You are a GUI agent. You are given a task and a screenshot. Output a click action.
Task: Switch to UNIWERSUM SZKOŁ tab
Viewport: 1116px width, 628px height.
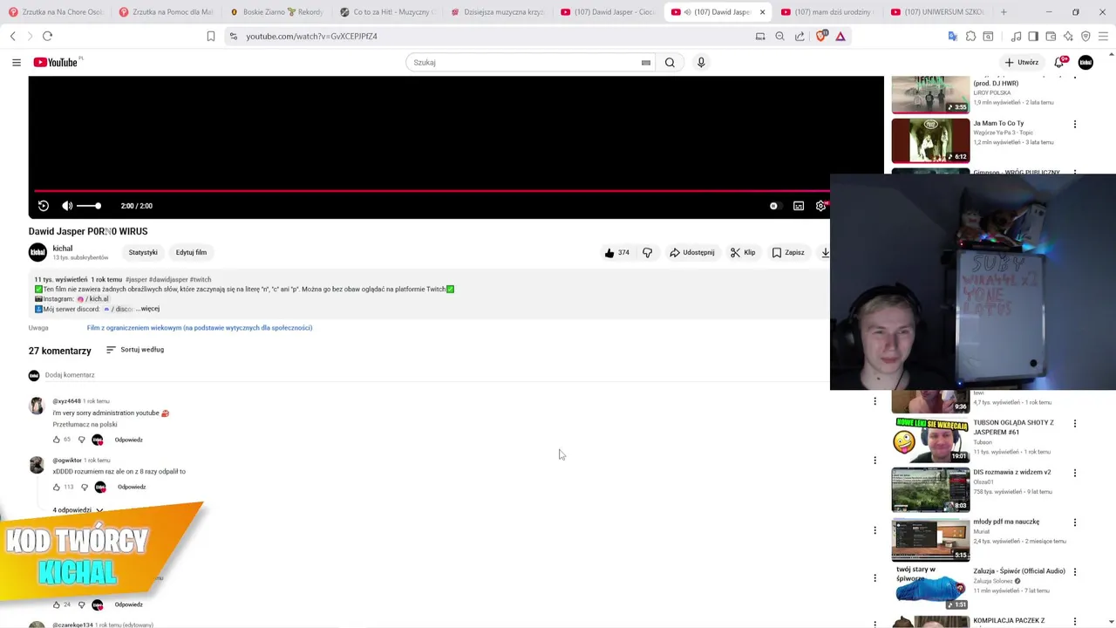(938, 12)
